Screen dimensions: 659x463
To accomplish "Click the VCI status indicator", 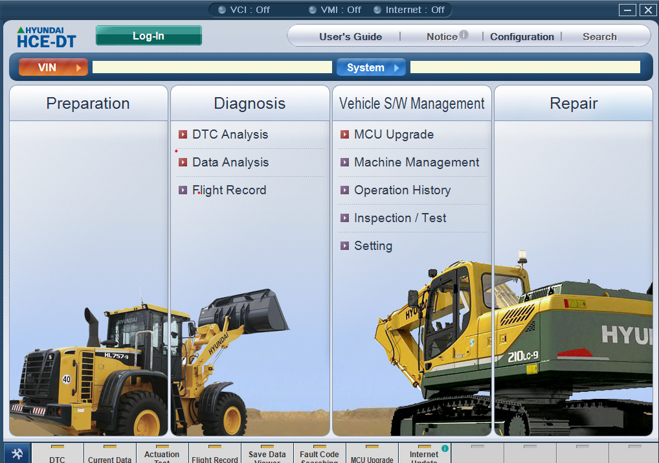I will [244, 10].
